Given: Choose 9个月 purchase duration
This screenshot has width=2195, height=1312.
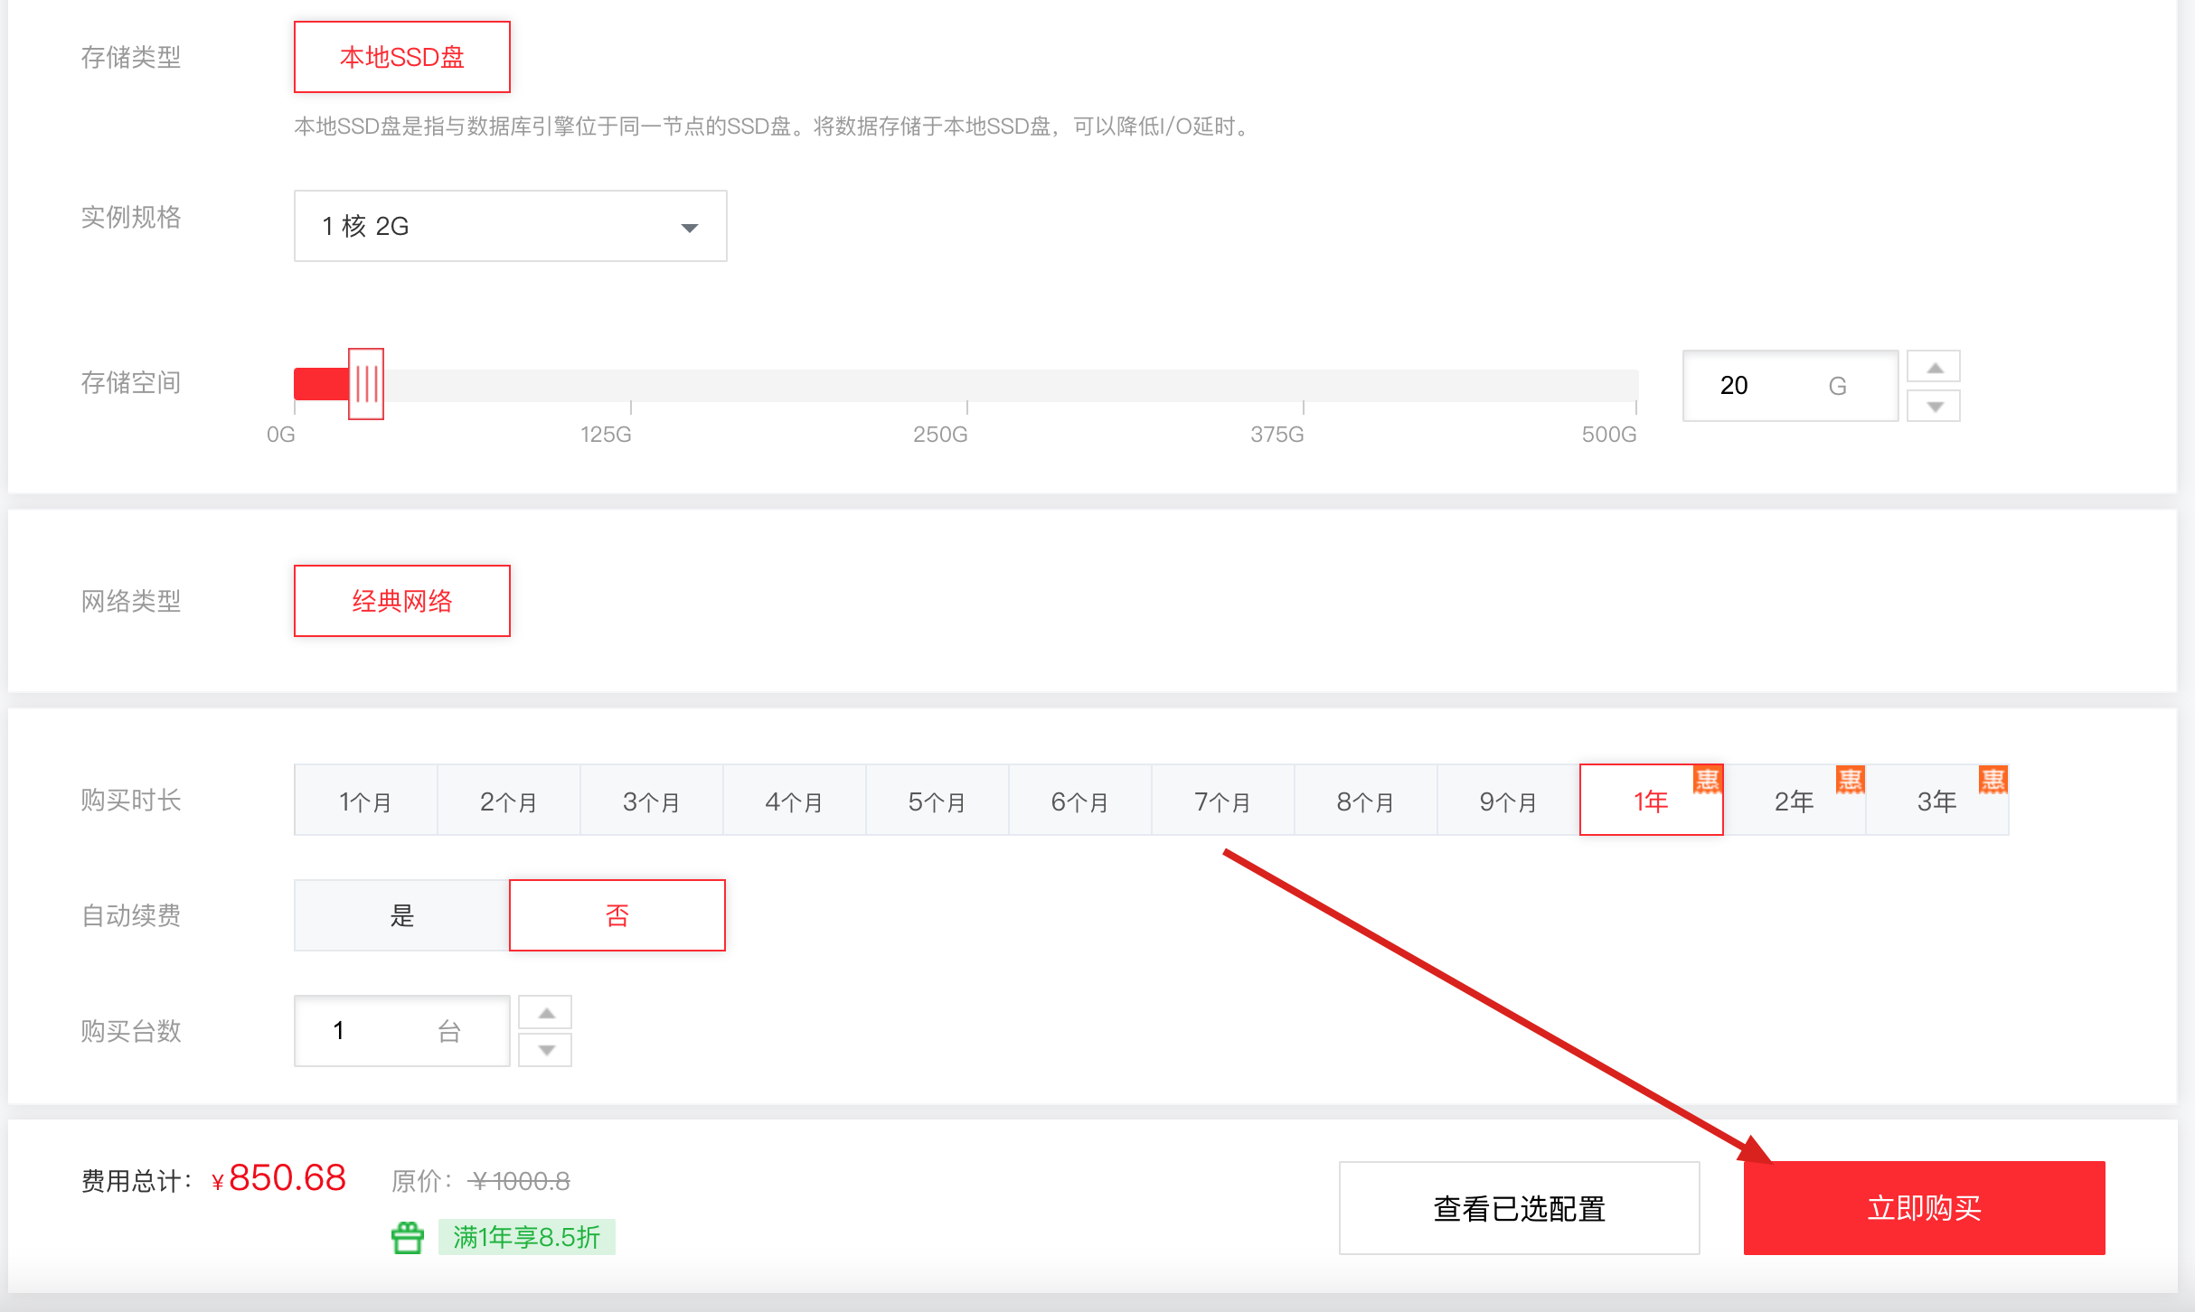Looking at the screenshot, I should [1509, 801].
